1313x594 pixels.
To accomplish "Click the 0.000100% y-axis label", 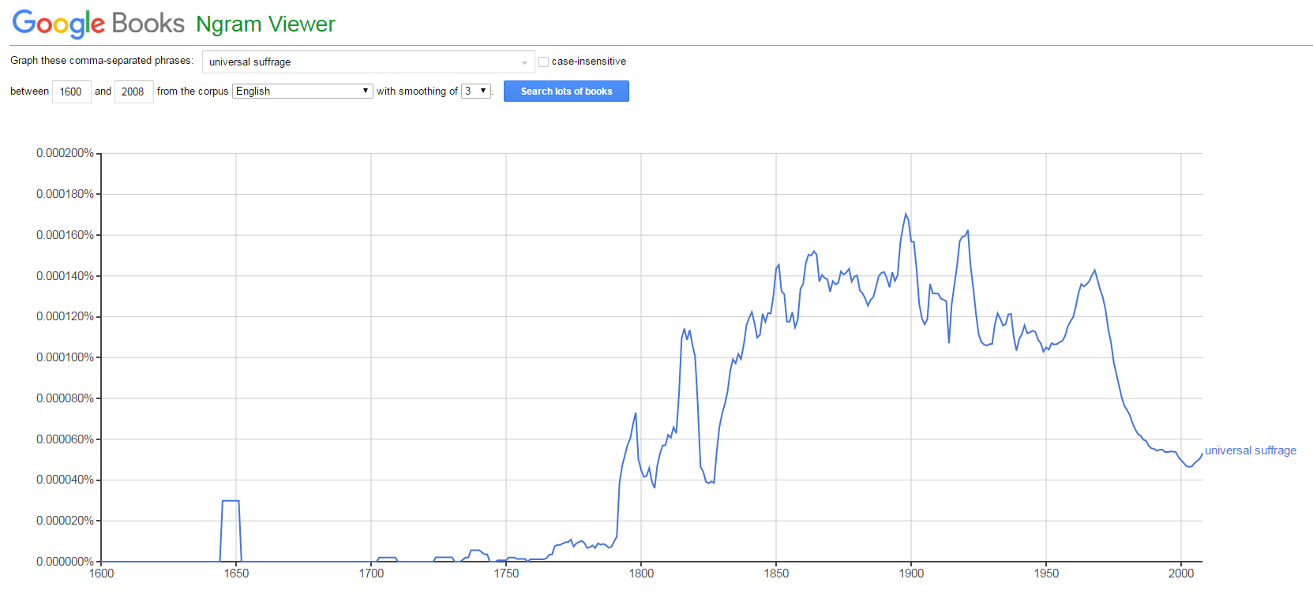I will coord(65,357).
